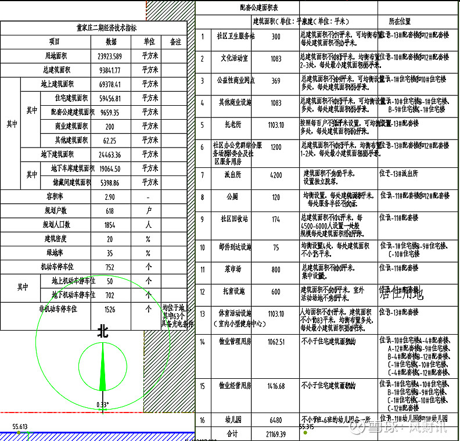Viewport: 460px width, 441px height.
Task: Click the 公厕 row name
Action: pyautogui.click(x=232, y=196)
